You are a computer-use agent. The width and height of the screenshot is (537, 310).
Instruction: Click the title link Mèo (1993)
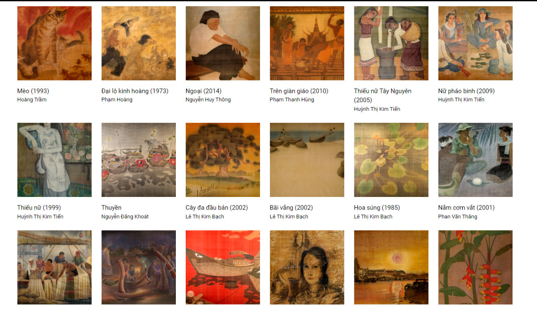coord(33,91)
